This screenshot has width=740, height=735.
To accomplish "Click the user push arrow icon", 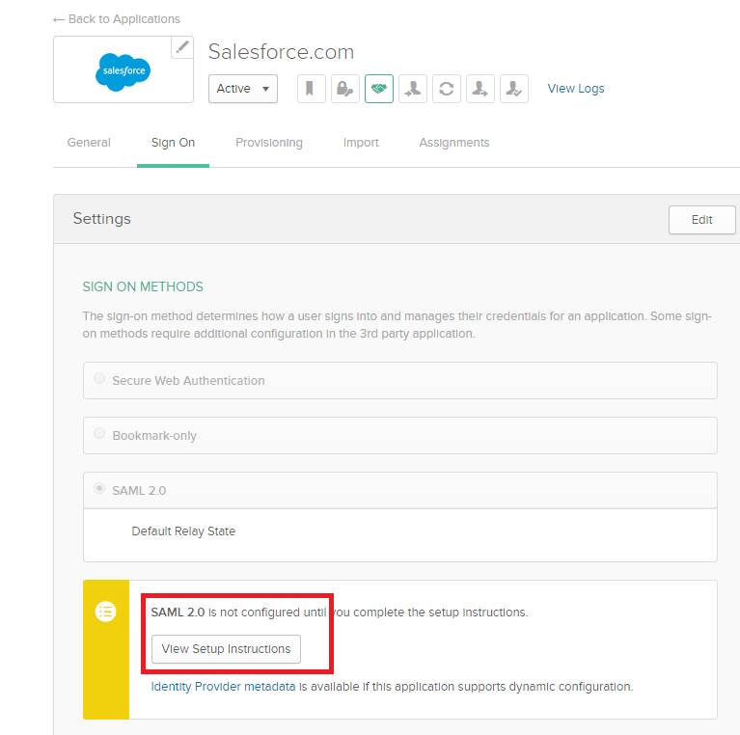I will pos(480,89).
